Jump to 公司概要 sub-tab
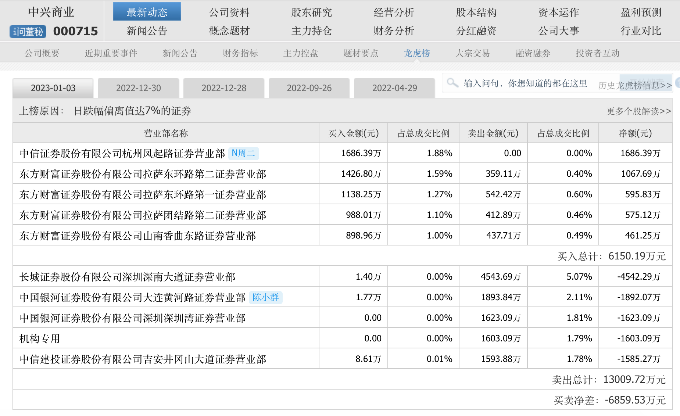This screenshot has height=416, width=680. [x=42, y=53]
